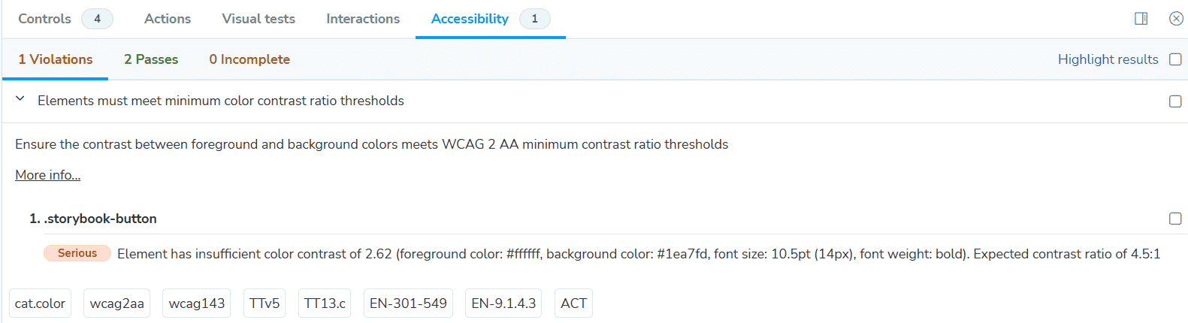Open the More info... link
The width and height of the screenshot is (1188, 323).
(x=47, y=175)
